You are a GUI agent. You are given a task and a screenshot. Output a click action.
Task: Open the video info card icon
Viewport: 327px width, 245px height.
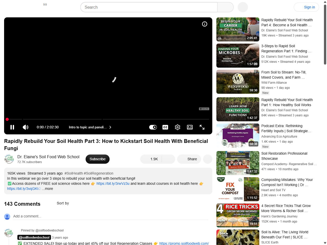click(205, 24)
